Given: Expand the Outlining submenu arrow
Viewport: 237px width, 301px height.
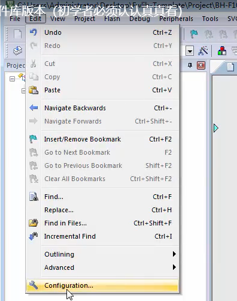Looking at the screenshot, I should point(174,254).
